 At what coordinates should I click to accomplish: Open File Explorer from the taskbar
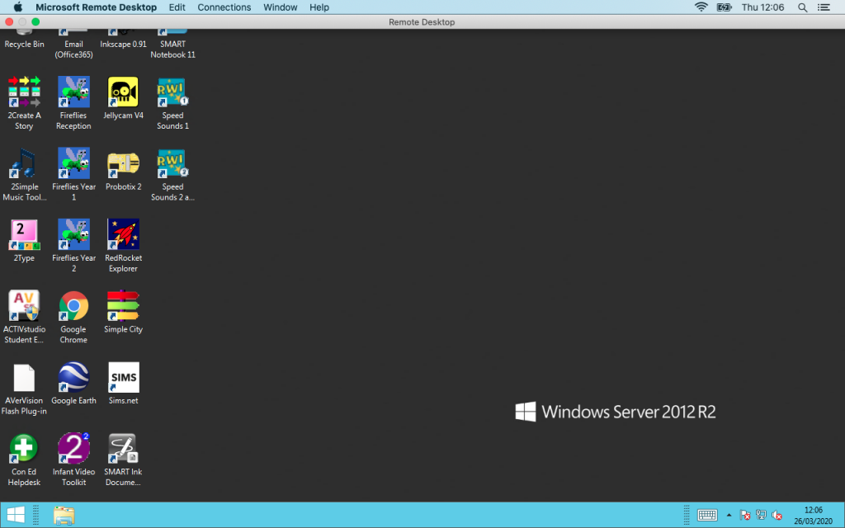64,515
